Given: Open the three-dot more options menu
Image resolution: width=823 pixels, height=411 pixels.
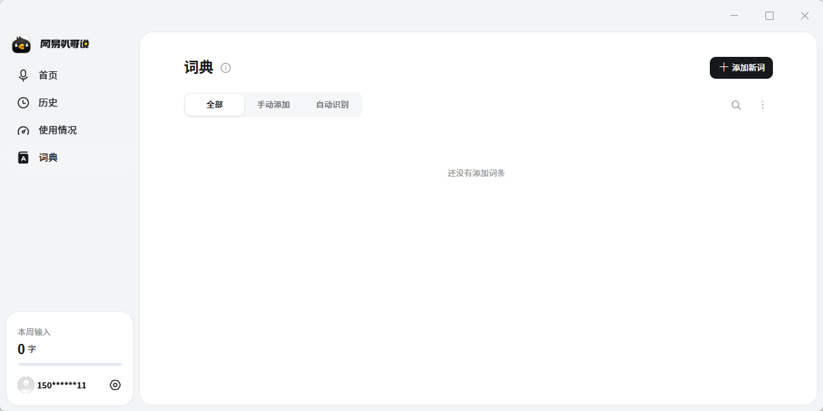Looking at the screenshot, I should 763,105.
